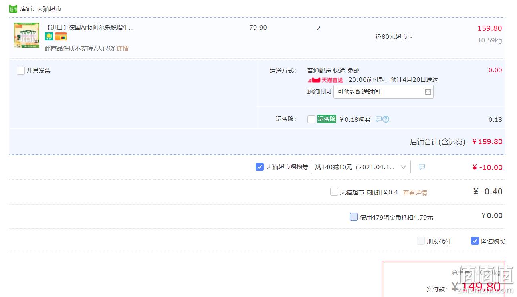Check the 朋友代付 checkbox
Viewport: 517px width, 297px height.
[x=421, y=241]
